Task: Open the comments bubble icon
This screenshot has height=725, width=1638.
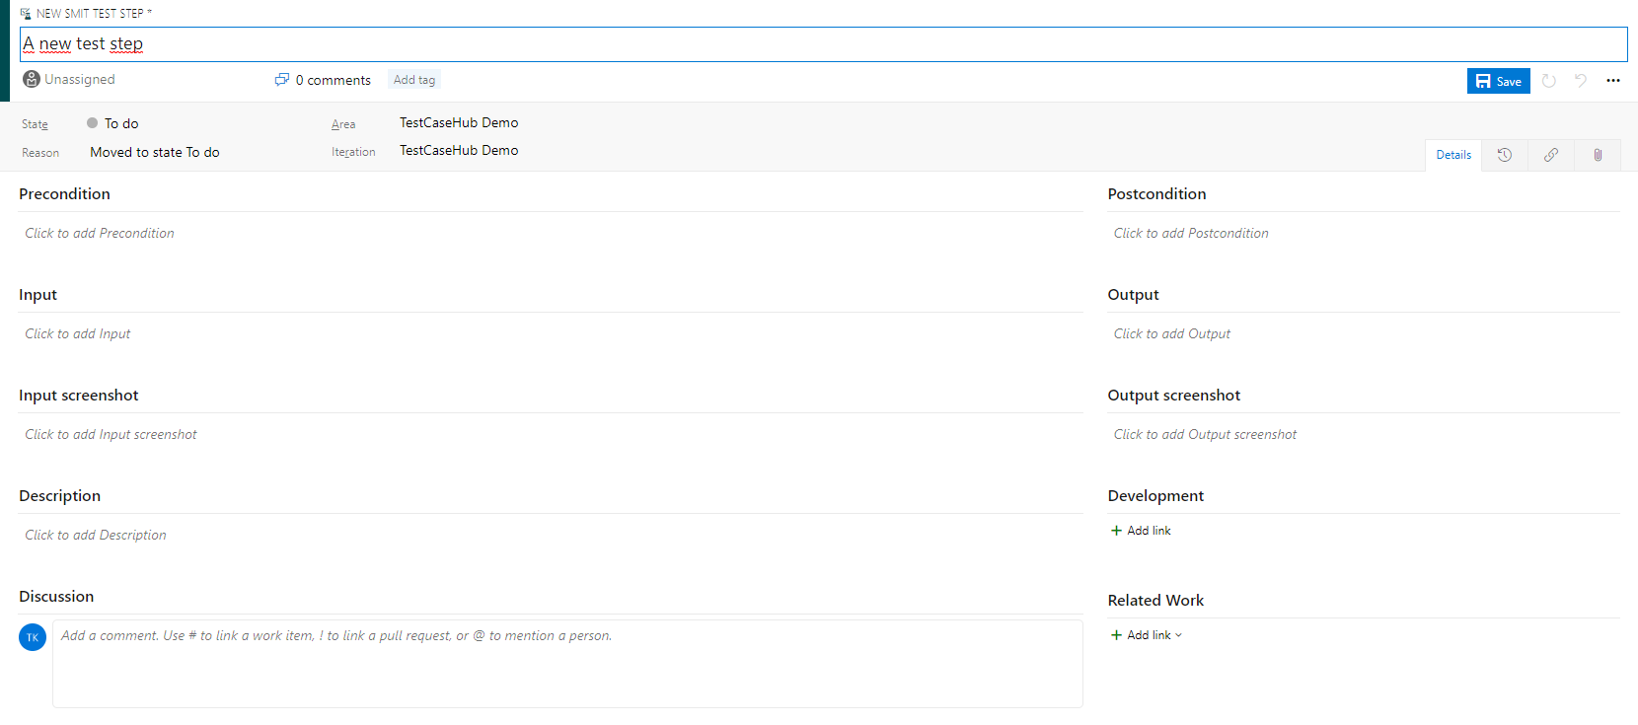Action: [282, 80]
